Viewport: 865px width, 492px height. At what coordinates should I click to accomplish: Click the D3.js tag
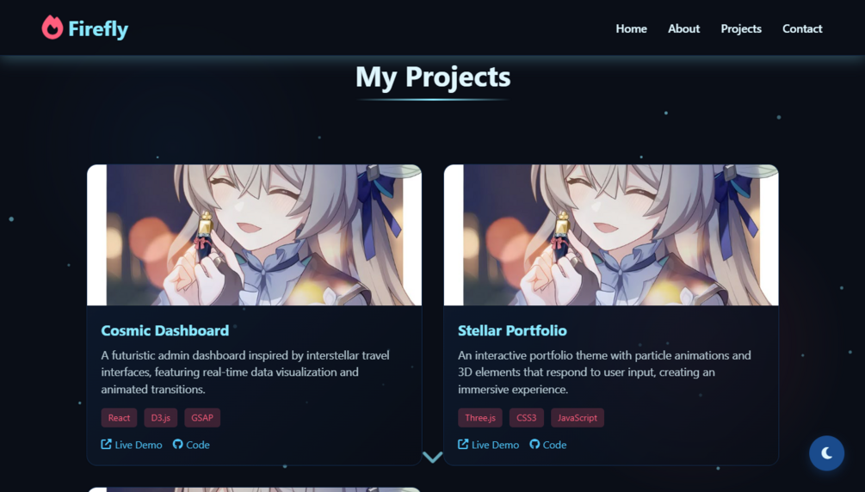(161, 417)
